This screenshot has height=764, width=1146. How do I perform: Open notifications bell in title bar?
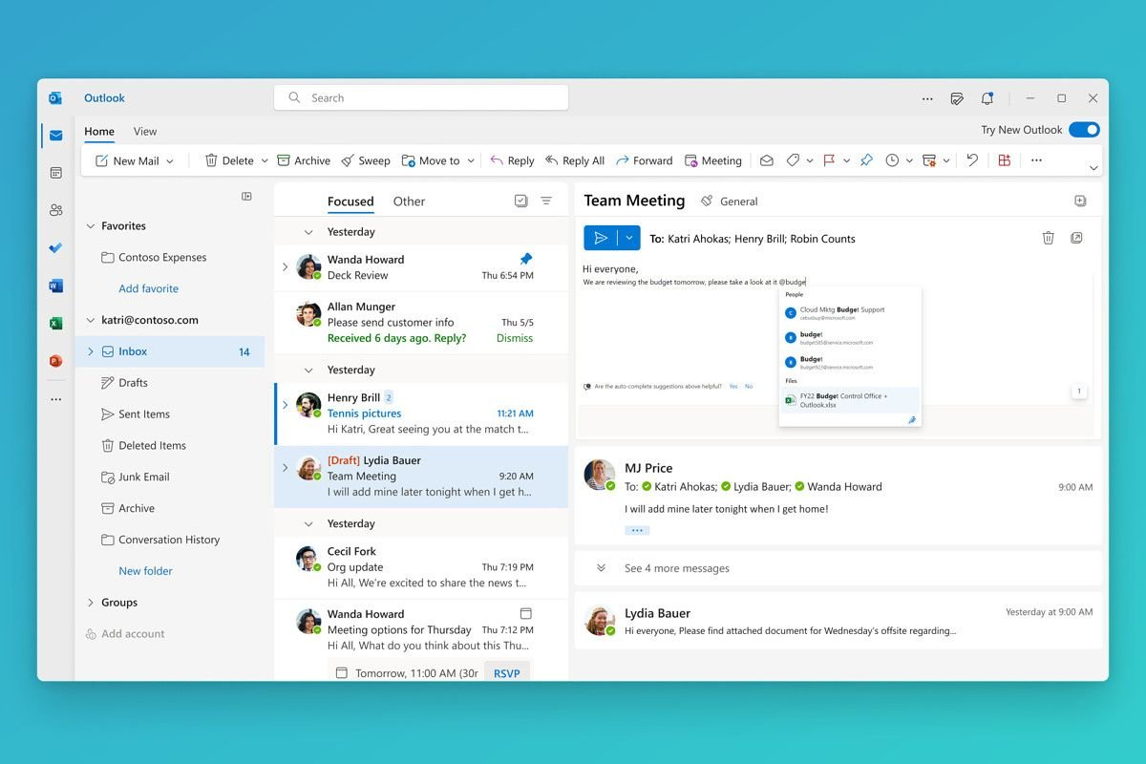[x=987, y=98]
